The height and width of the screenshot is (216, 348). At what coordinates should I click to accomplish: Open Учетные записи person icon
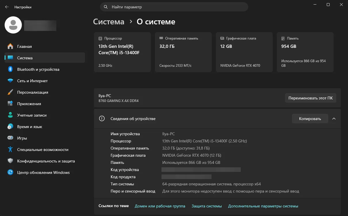(10, 115)
